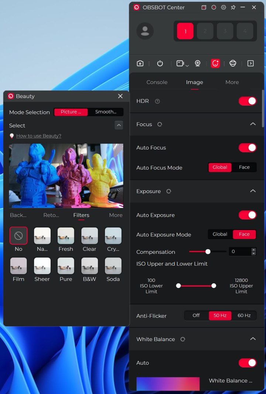Open the More tab in Beauty
This screenshot has height=394, width=266.
tap(116, 215)
